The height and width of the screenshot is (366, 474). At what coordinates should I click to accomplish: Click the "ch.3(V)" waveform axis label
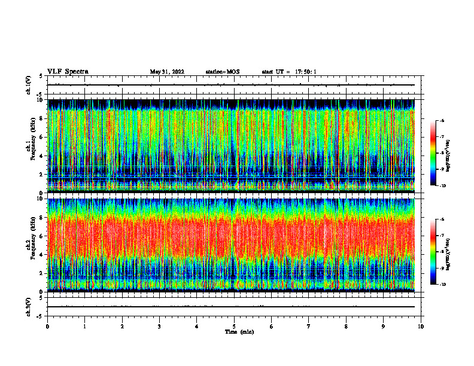click(x=28, y=307)
